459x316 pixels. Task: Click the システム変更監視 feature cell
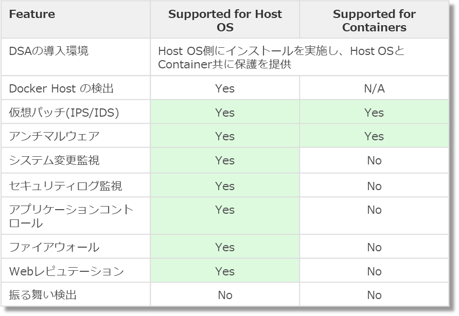tap(55, 160)
